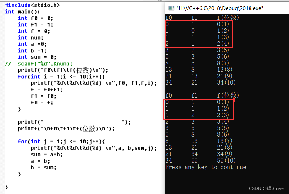Viewport: 289px width, 194px height.
Task: Click the "b = sum;" statement
Action: click(x=43, y=168)
